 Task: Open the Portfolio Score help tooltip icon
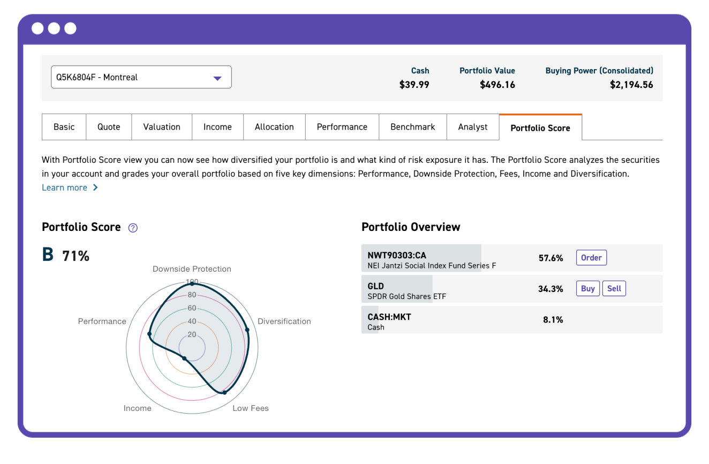(x=132, y=228)
